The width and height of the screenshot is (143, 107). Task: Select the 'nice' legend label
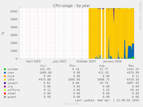[11, 76]
